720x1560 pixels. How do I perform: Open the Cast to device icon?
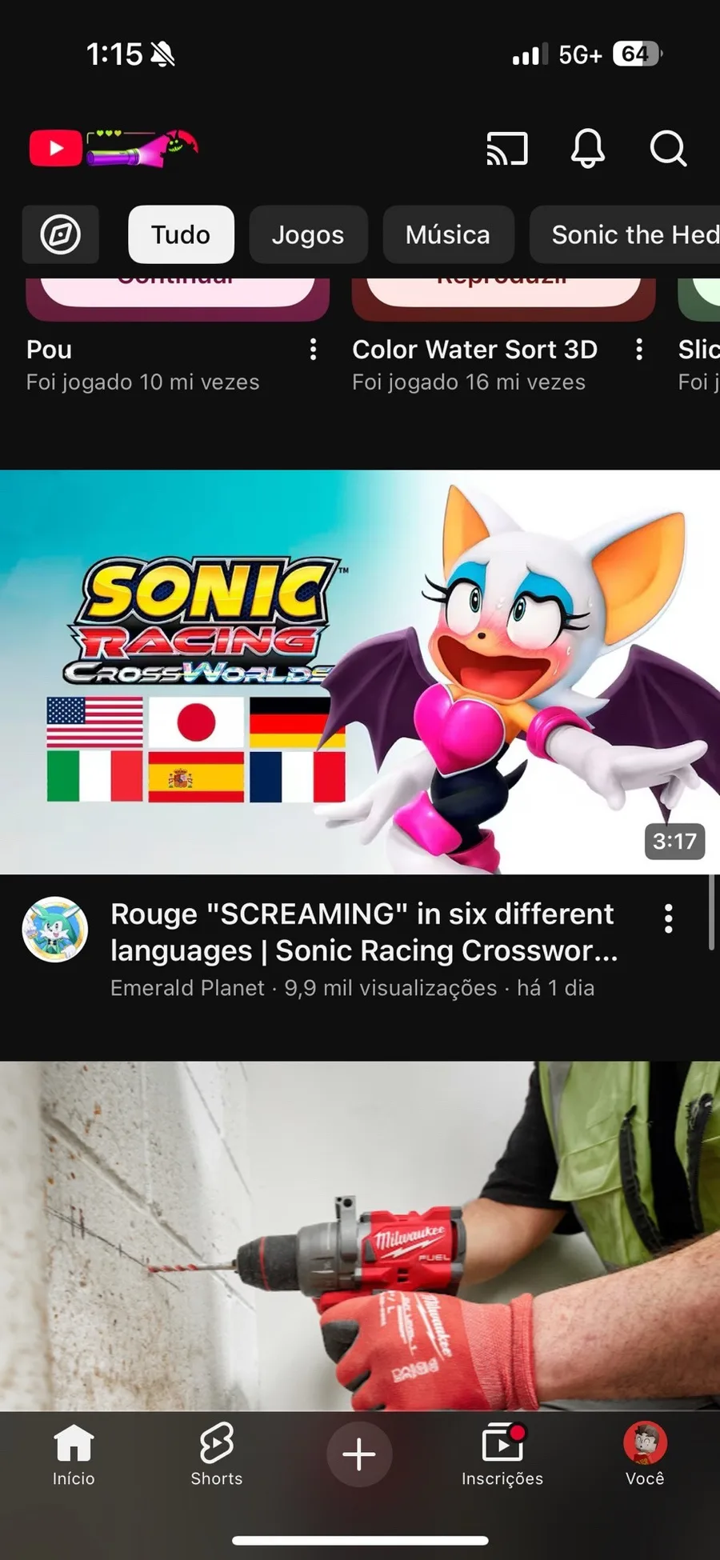[x=507, y=149]
